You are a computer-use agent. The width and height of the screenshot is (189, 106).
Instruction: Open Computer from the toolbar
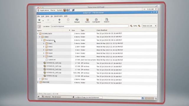pos(96,20)
